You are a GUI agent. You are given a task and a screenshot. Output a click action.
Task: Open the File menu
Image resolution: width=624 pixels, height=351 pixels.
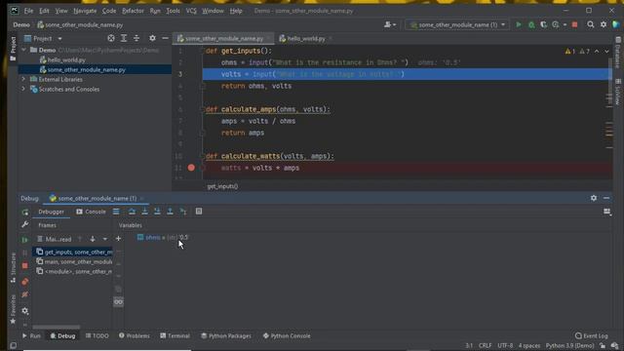pyautogui.click(x=28, y=11)
